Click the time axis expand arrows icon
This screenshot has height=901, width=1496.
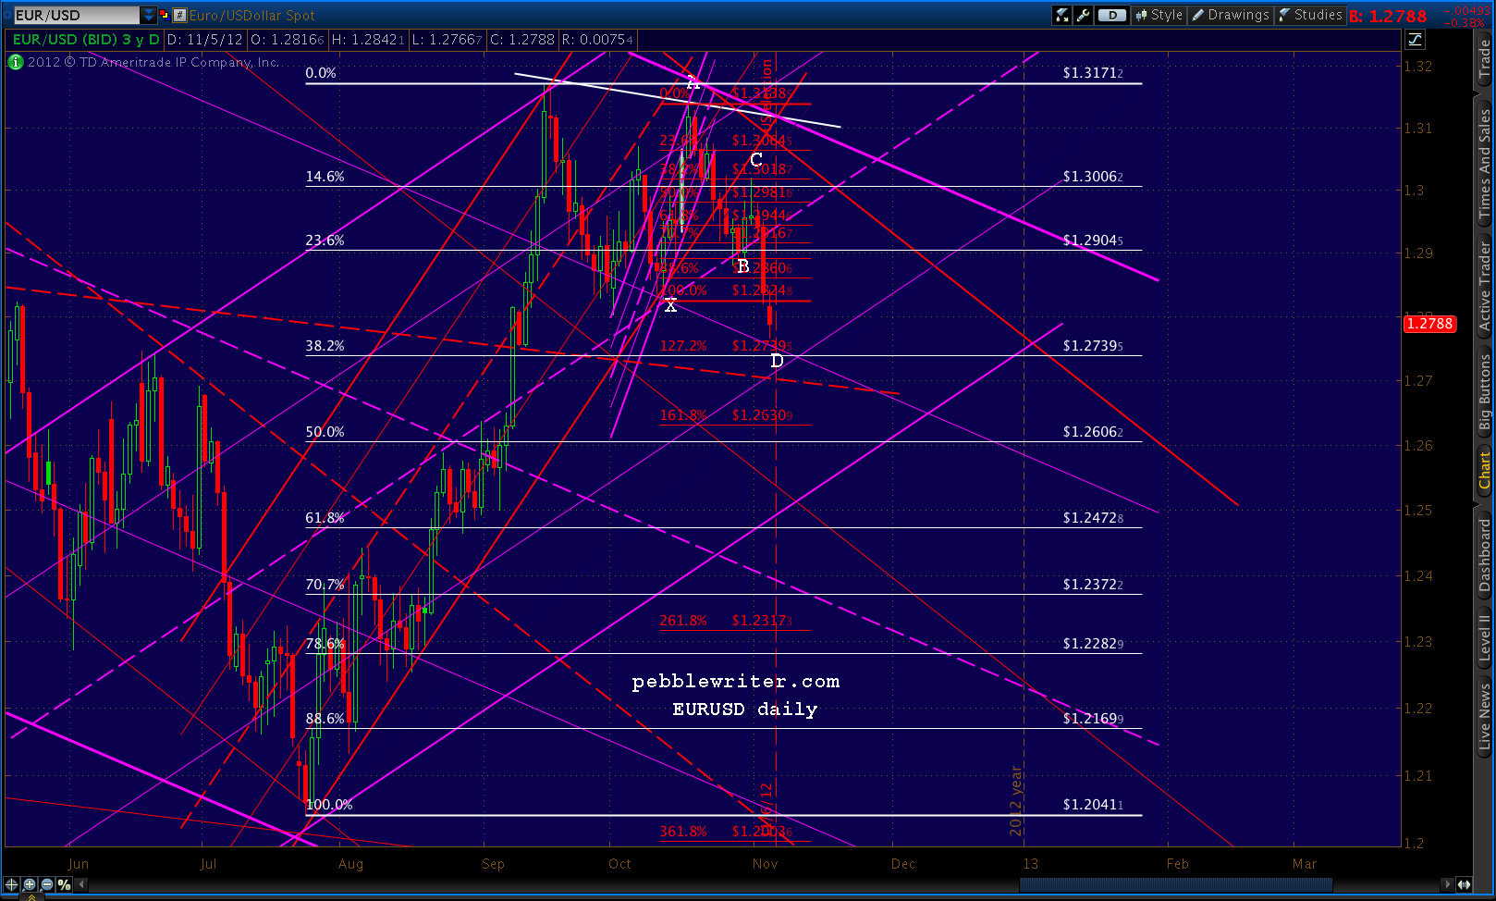point(1464,884)
